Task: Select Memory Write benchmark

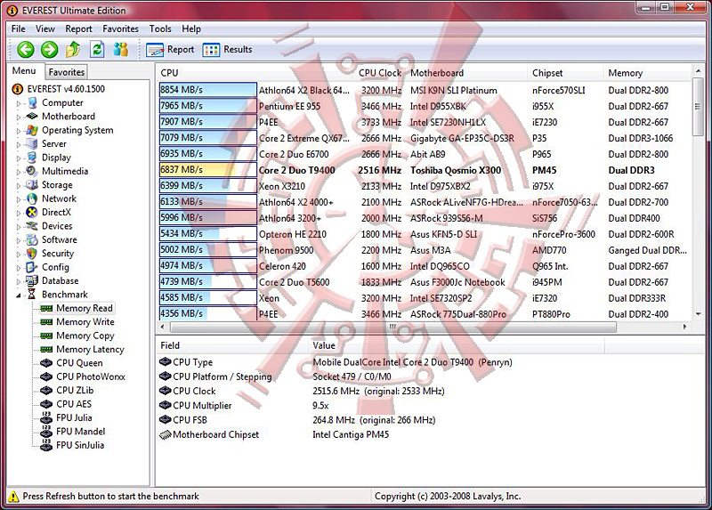Action: coord(85,322)
